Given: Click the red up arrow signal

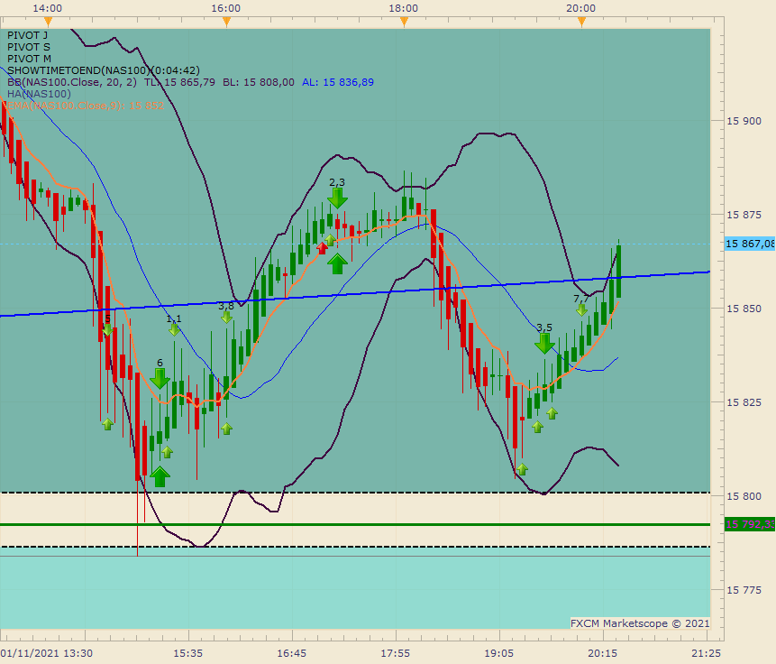Looking at the screenshot, I should (322, 248).
